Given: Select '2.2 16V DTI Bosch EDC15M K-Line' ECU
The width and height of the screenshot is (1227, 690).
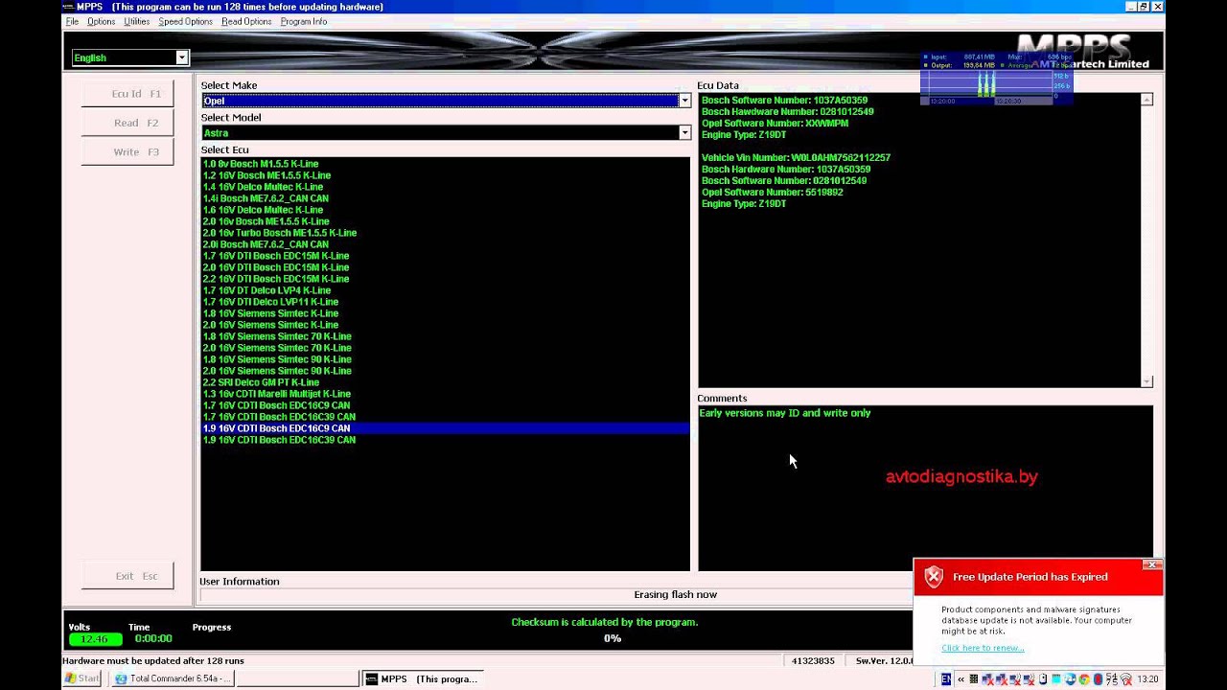Looking at the screenshot, I should (x=276, y=279).
